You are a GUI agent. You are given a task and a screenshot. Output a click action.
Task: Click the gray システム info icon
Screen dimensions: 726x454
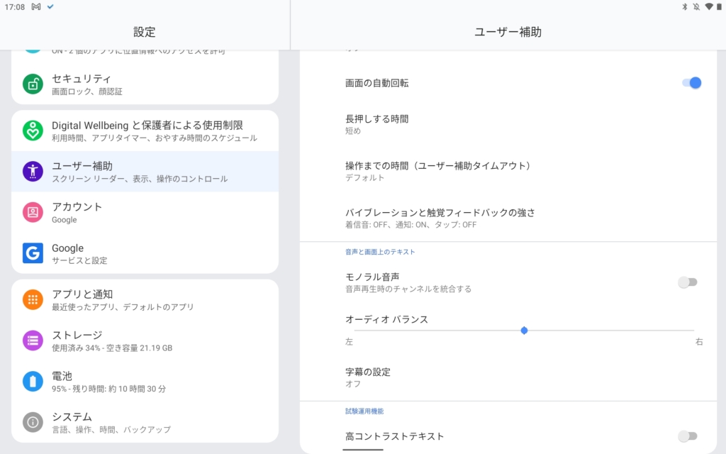click(33, 422)
